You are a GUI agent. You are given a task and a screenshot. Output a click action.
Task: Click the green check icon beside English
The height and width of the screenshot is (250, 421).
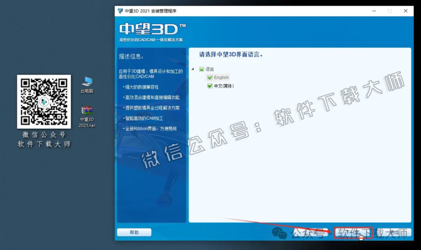pyautogui.click(x=210, y=77)
